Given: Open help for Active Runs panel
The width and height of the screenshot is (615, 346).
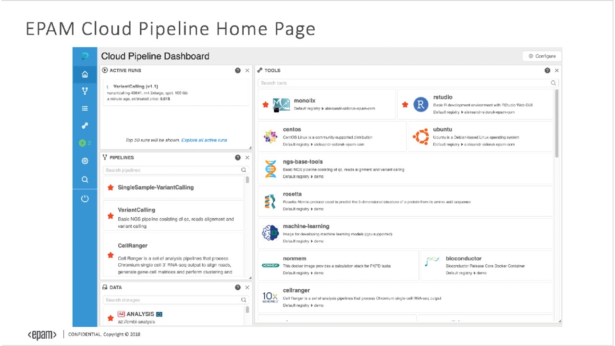Looking at the screenshot, I should [238, 71].
